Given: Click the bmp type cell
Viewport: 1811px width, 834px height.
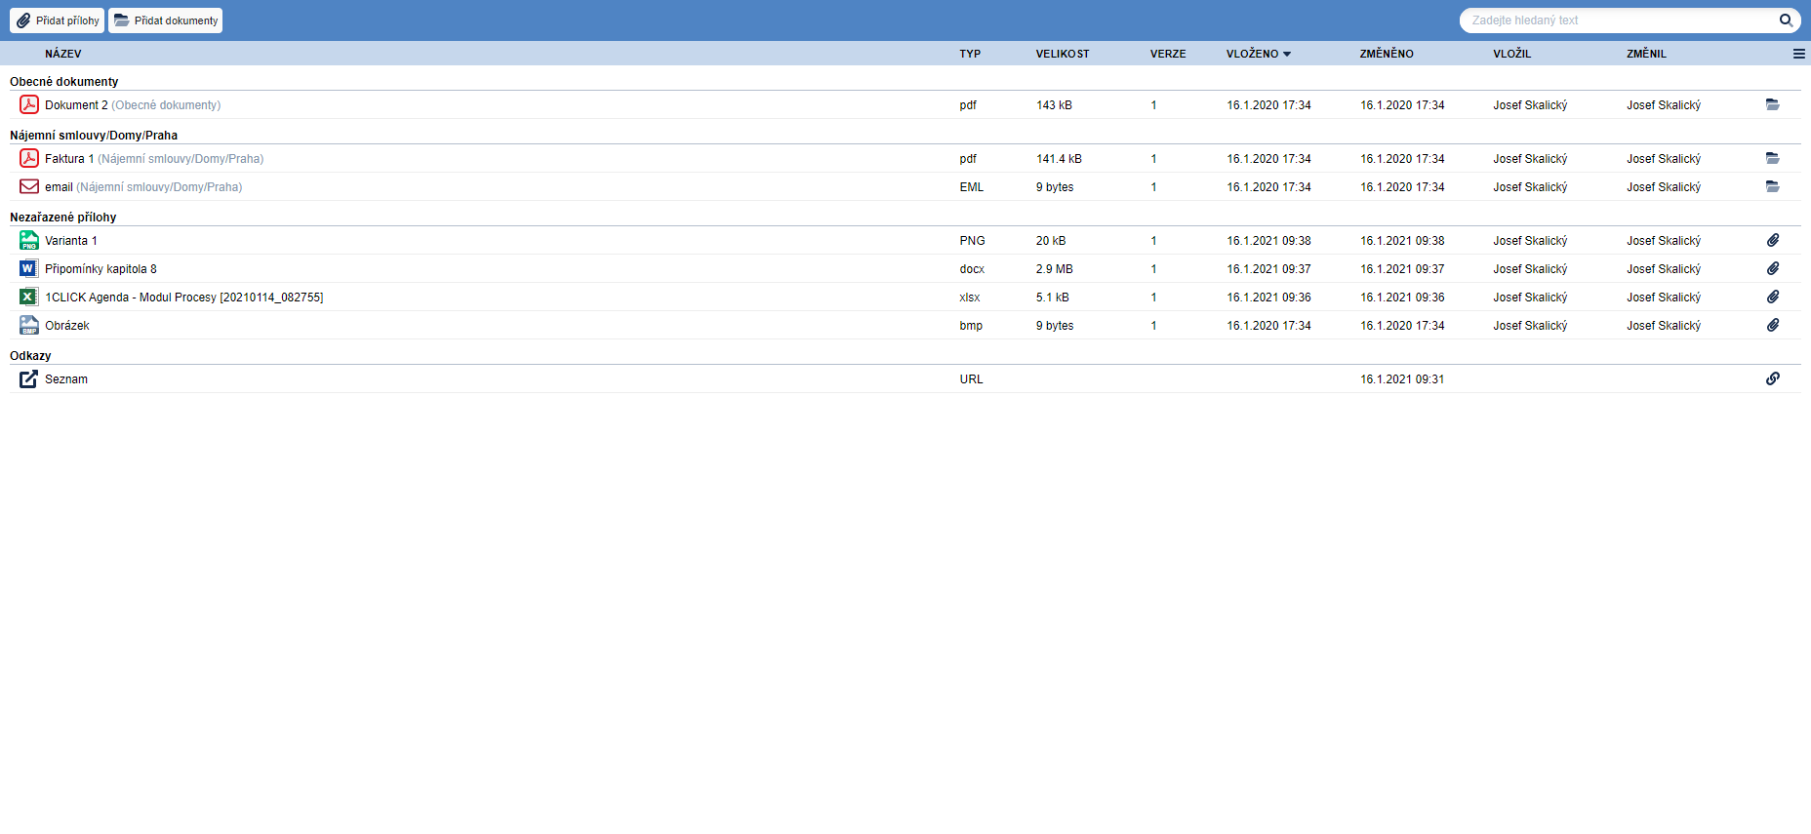Looking at the screenshot, I should (971, 326).
